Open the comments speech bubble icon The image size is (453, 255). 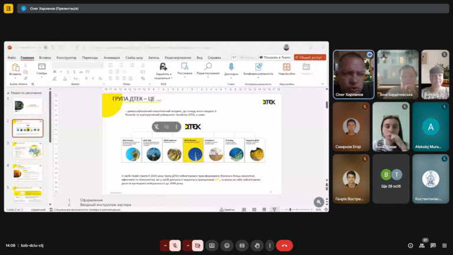click(x=234, y=57)
